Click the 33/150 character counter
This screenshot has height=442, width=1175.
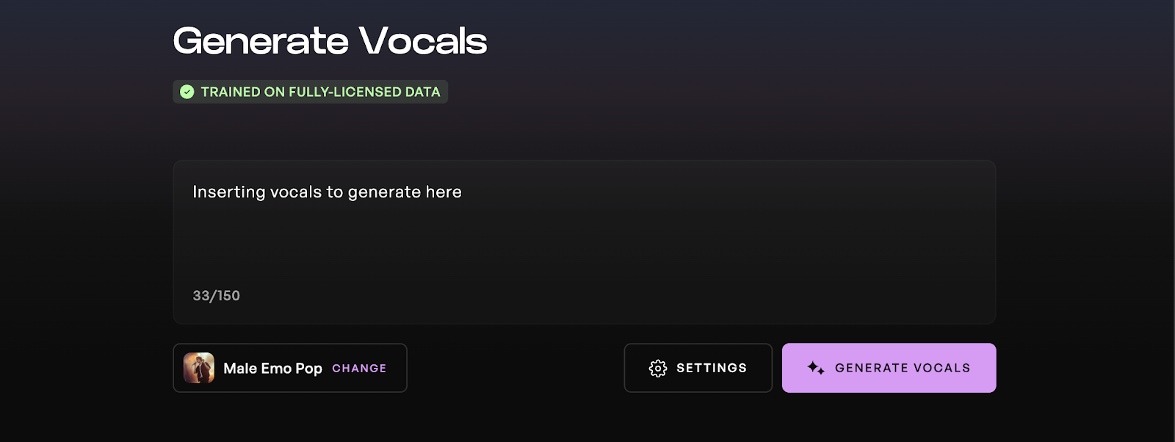click(x=216, y=295)
